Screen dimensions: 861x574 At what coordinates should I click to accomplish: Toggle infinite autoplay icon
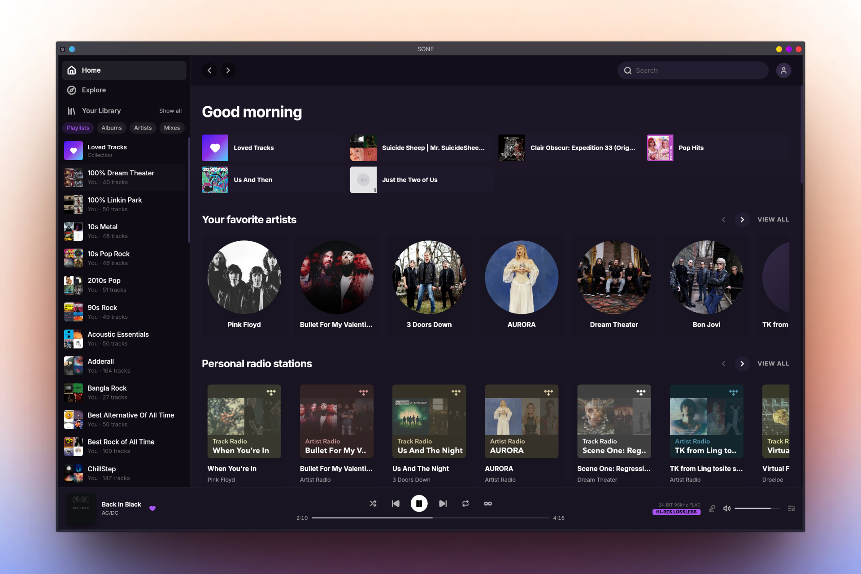click(488, 504)
